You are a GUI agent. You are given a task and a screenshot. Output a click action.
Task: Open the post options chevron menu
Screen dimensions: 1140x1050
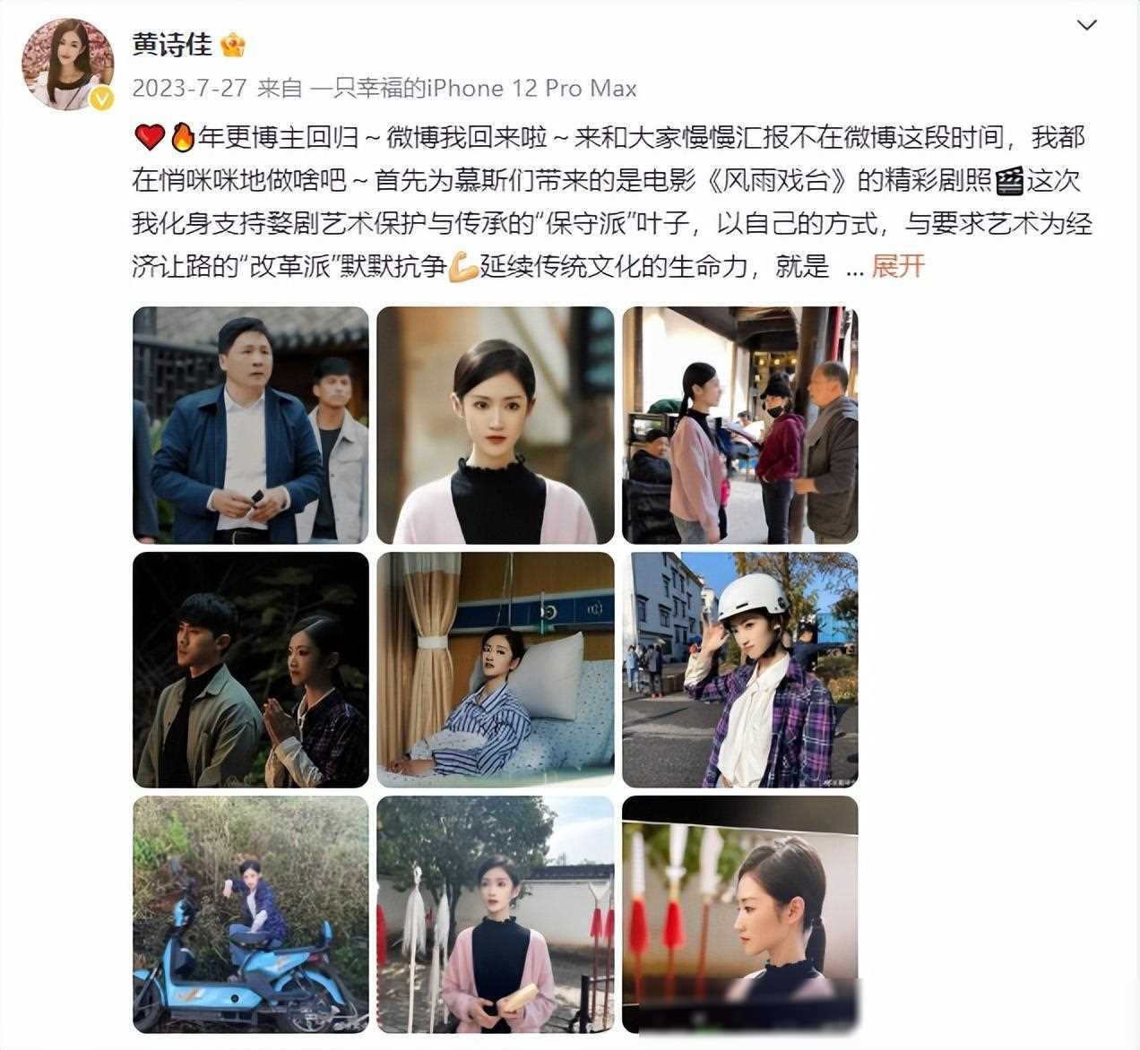coord(1086,25)
